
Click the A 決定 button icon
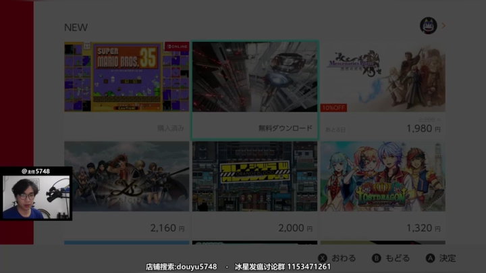click(x=430, y=258)
